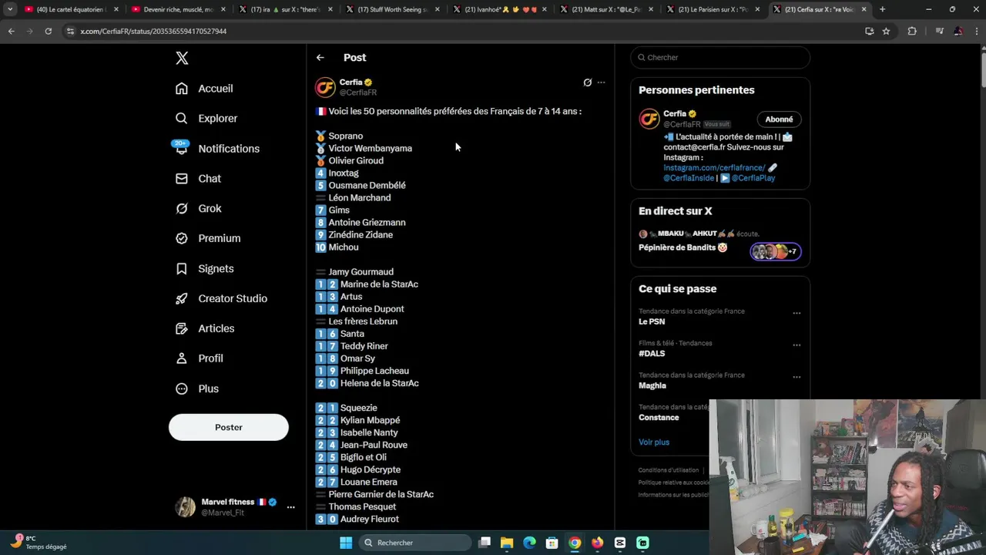Switch to the Ivanhoé X tab
986x555 pixels.
click(x=498, y=9)
